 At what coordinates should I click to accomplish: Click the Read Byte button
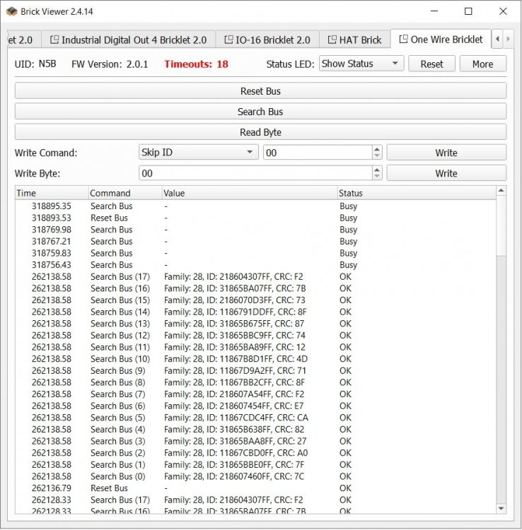click(x=260, y=132)
